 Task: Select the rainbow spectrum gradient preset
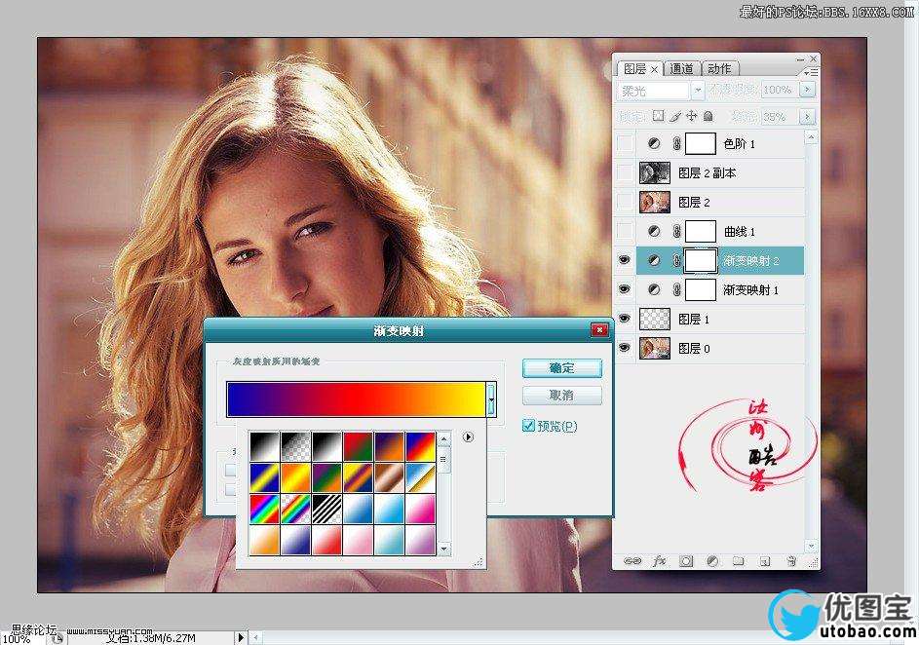point(264,509)
